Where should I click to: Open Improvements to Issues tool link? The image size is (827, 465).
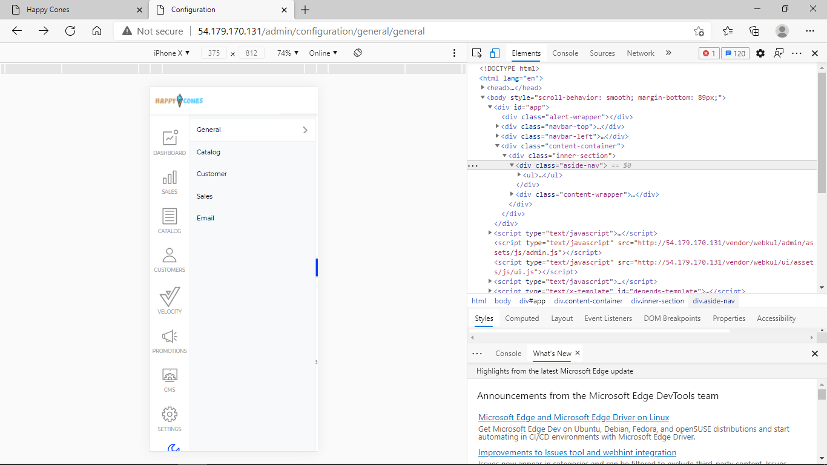tap(577, 452)
